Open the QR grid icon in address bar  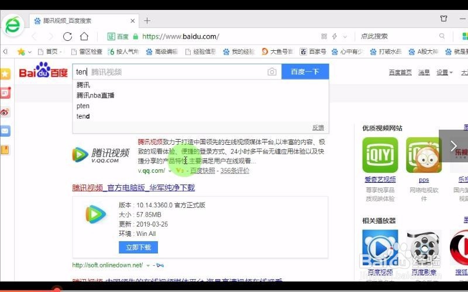324,36
